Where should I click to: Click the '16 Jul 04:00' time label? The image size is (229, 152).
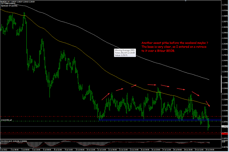coord(145,150)
